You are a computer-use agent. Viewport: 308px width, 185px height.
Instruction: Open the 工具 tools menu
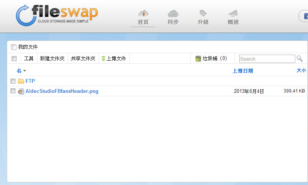(x=29, y=58)
